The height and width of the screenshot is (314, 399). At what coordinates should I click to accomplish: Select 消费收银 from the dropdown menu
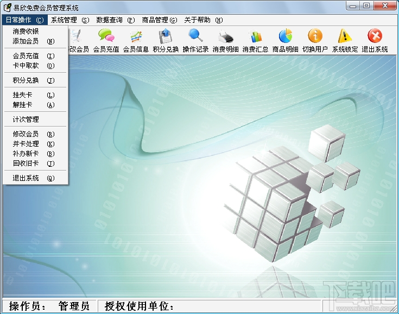[35, 32]
